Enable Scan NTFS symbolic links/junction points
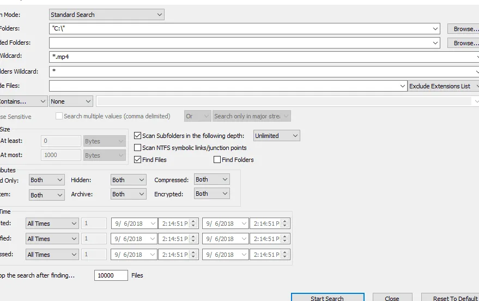The image size is (479, 301). point(138,148)
